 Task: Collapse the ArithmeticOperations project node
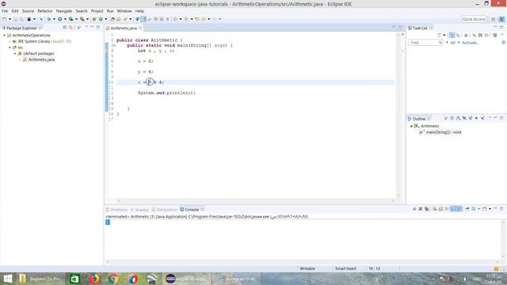pos(5,35)
